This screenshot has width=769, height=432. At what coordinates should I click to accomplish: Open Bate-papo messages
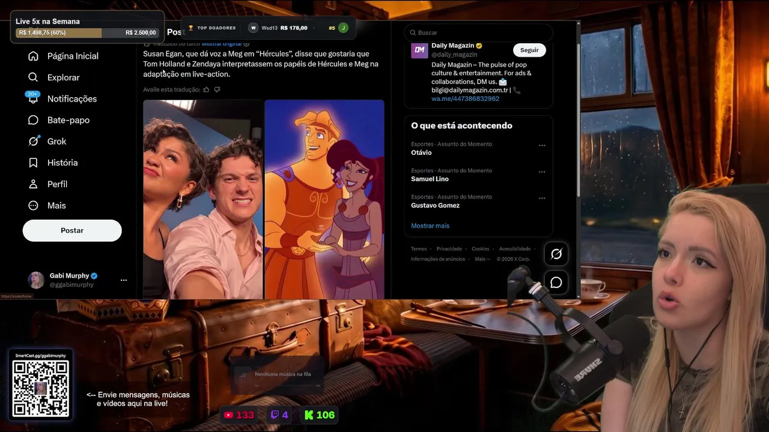[68, 120]
